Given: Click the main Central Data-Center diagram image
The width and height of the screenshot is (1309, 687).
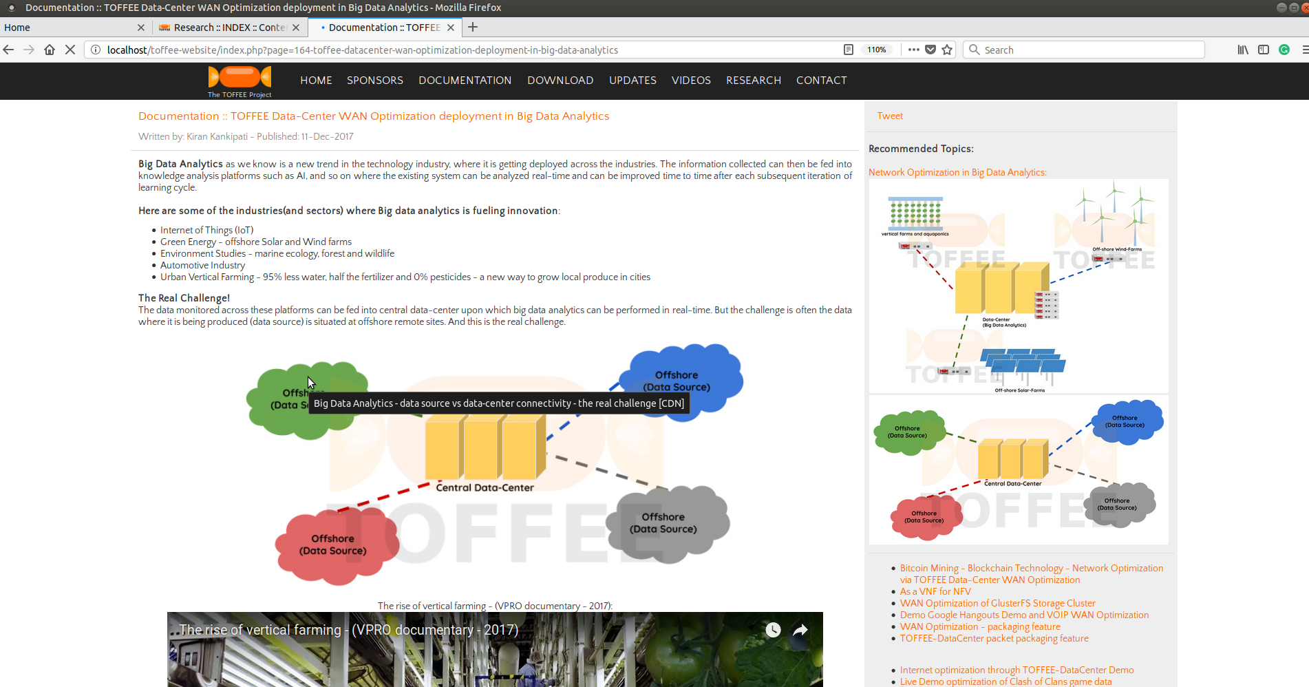Looking at the screenshot, I should coord(494,465).
